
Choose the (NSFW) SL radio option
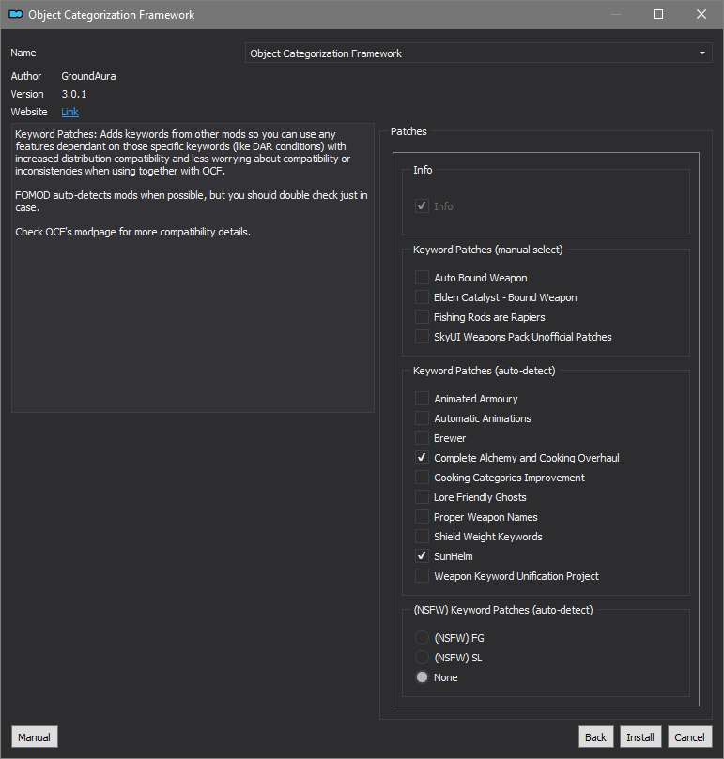click(x=422, y=658)
